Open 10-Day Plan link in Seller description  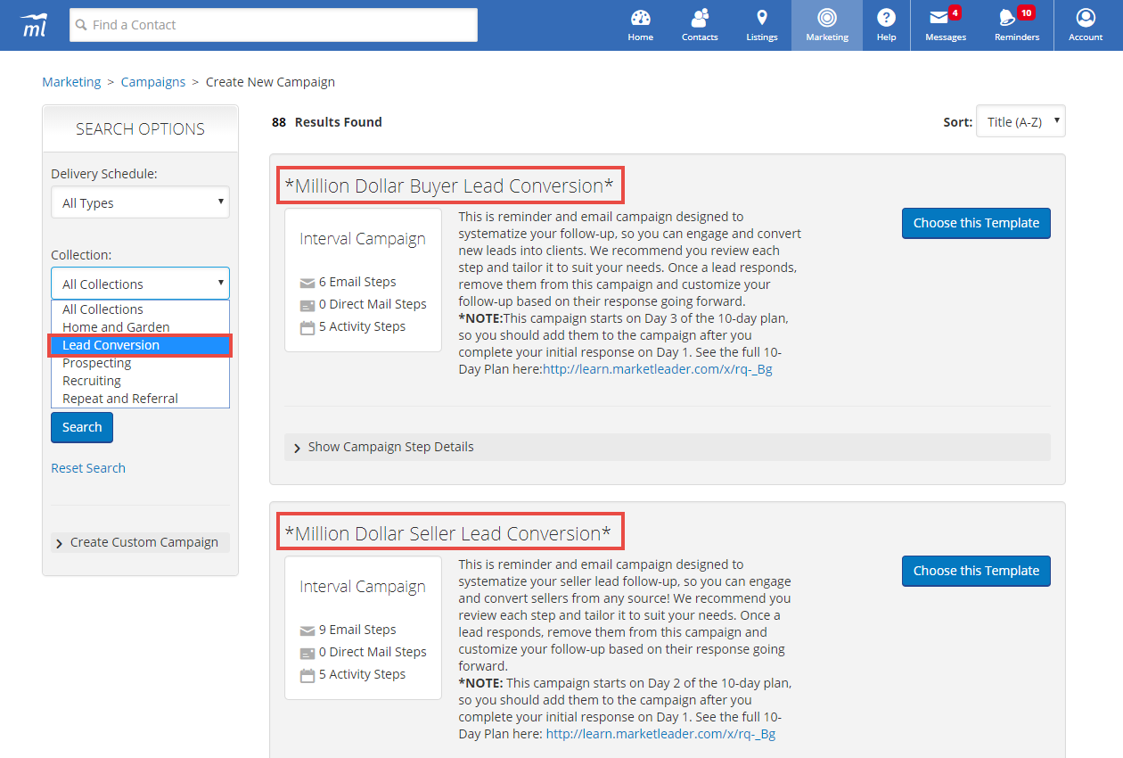(x=660, y=734)
